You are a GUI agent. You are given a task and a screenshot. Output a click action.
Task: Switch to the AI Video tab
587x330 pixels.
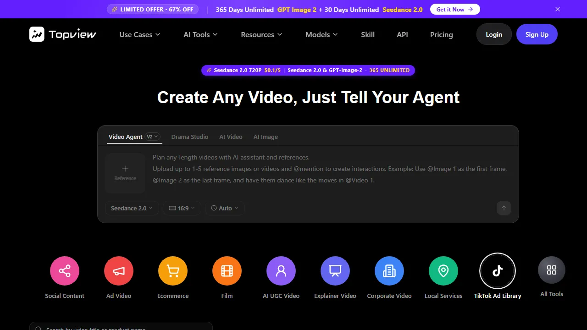(x=231, y=137)
